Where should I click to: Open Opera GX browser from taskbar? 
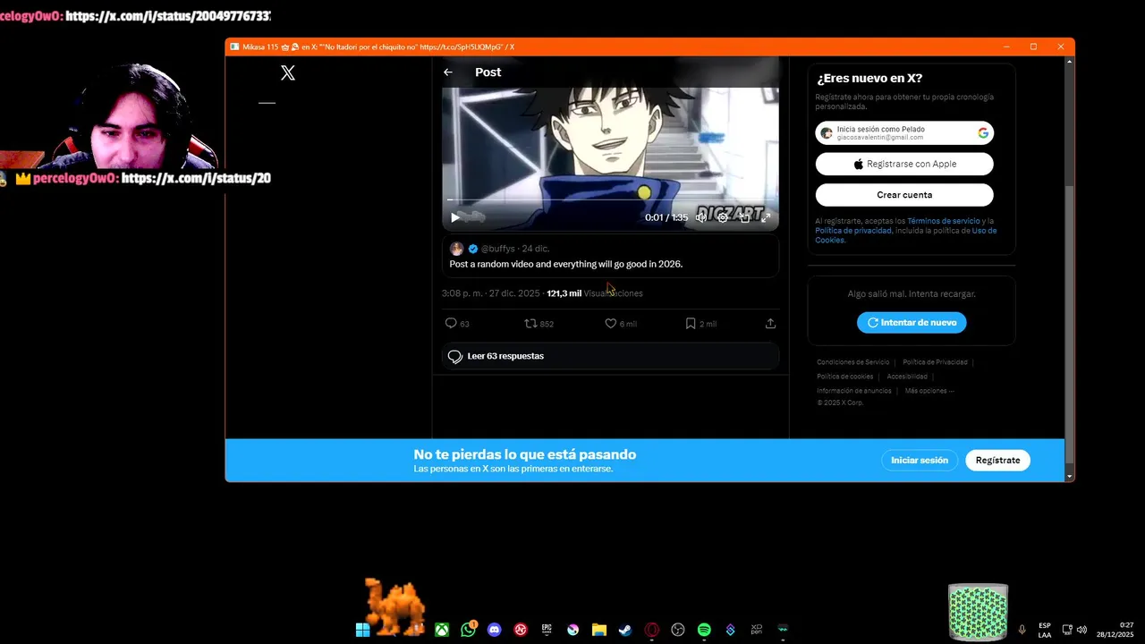click(x=652, y=630)
